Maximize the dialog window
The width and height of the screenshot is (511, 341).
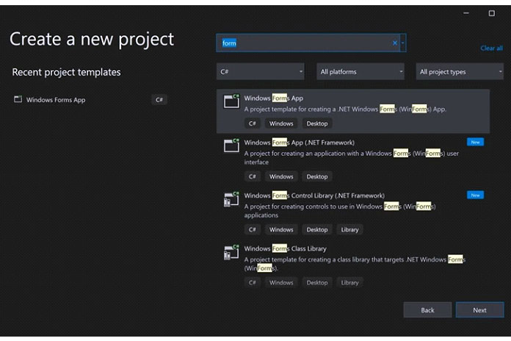point(491,13)
